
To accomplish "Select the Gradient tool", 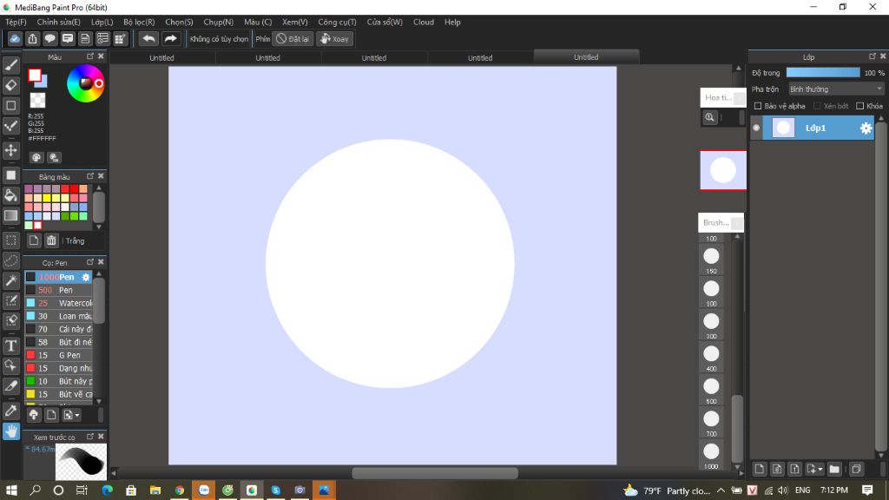I will (10, 215).
